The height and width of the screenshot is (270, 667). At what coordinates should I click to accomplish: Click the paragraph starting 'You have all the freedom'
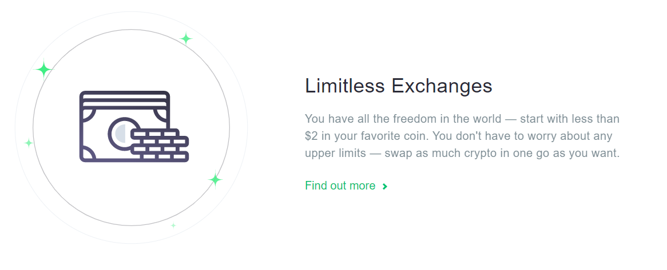(x=462, y=136)
